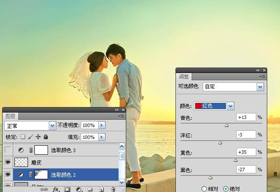This screenshot has height=192, width=280.
Task: Open the layer style fx menu
Action: tap(56, 189)
